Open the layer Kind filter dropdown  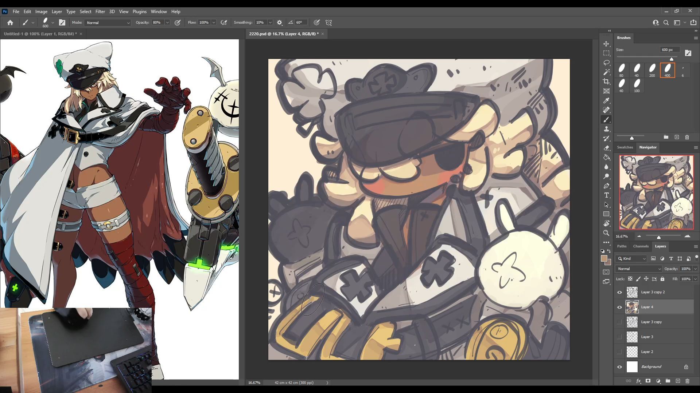click(631, 259)
